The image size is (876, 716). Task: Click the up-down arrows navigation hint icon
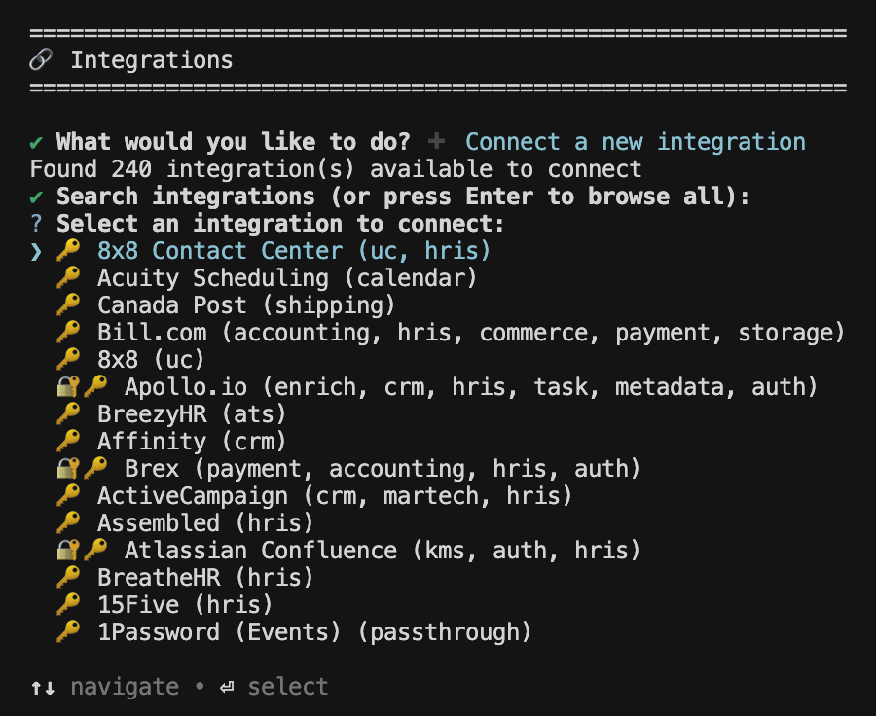[43, 688]
